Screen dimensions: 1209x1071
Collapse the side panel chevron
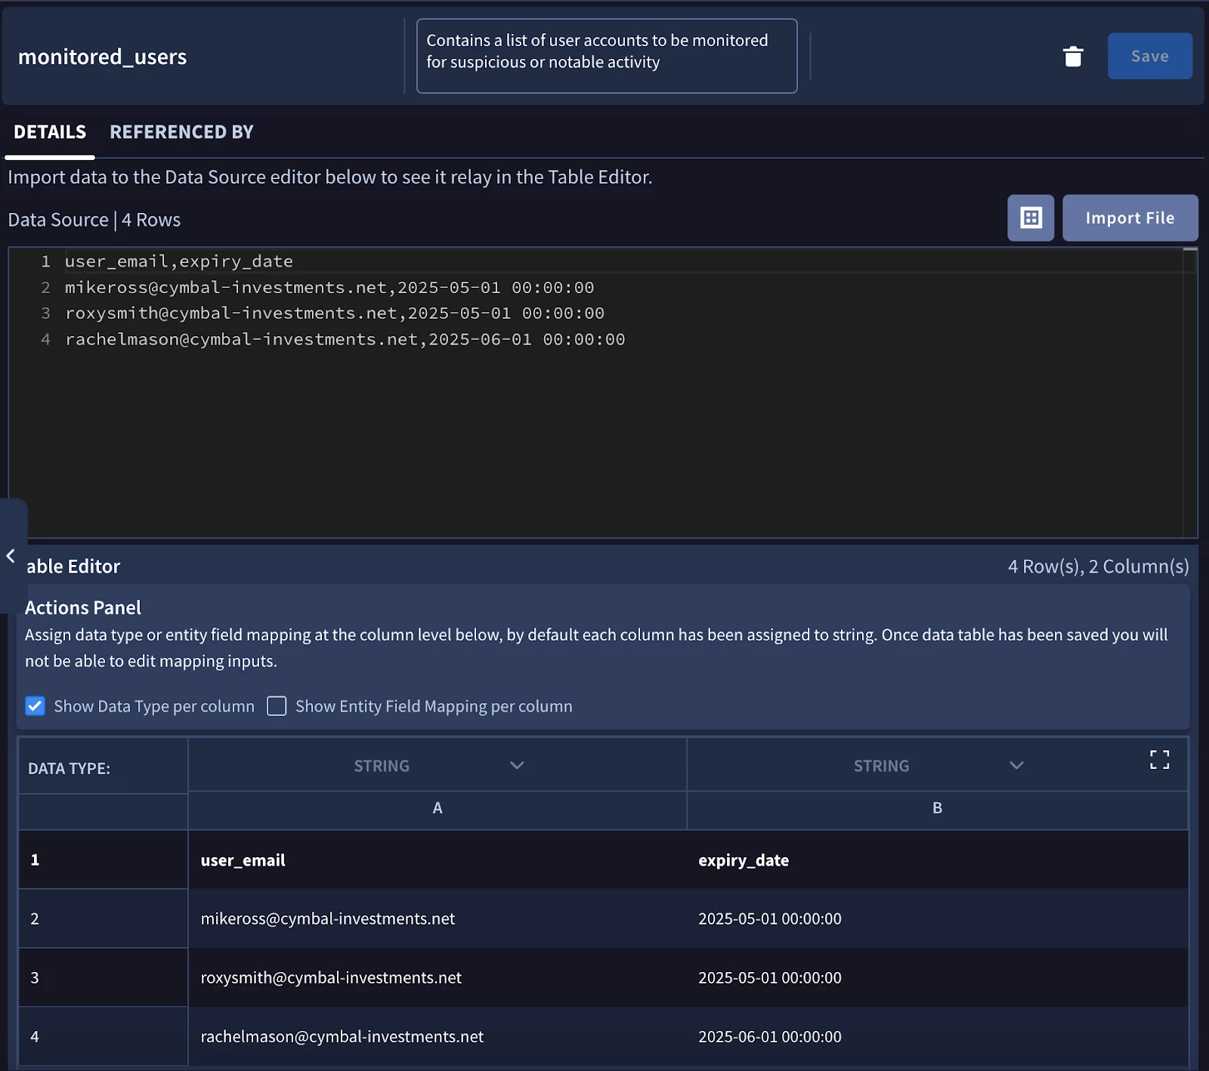tap(11, 556)
